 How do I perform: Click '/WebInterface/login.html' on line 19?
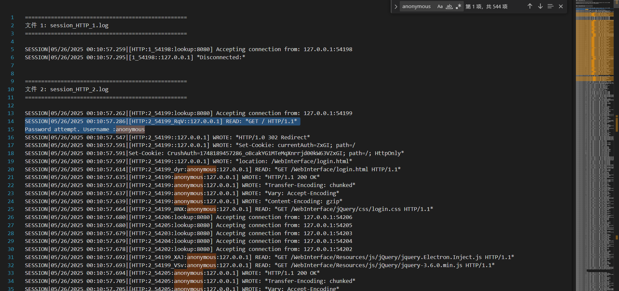coord(310,161)
